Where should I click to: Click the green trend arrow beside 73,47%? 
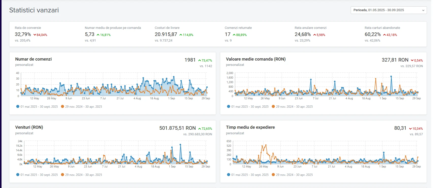coord(200,61)
